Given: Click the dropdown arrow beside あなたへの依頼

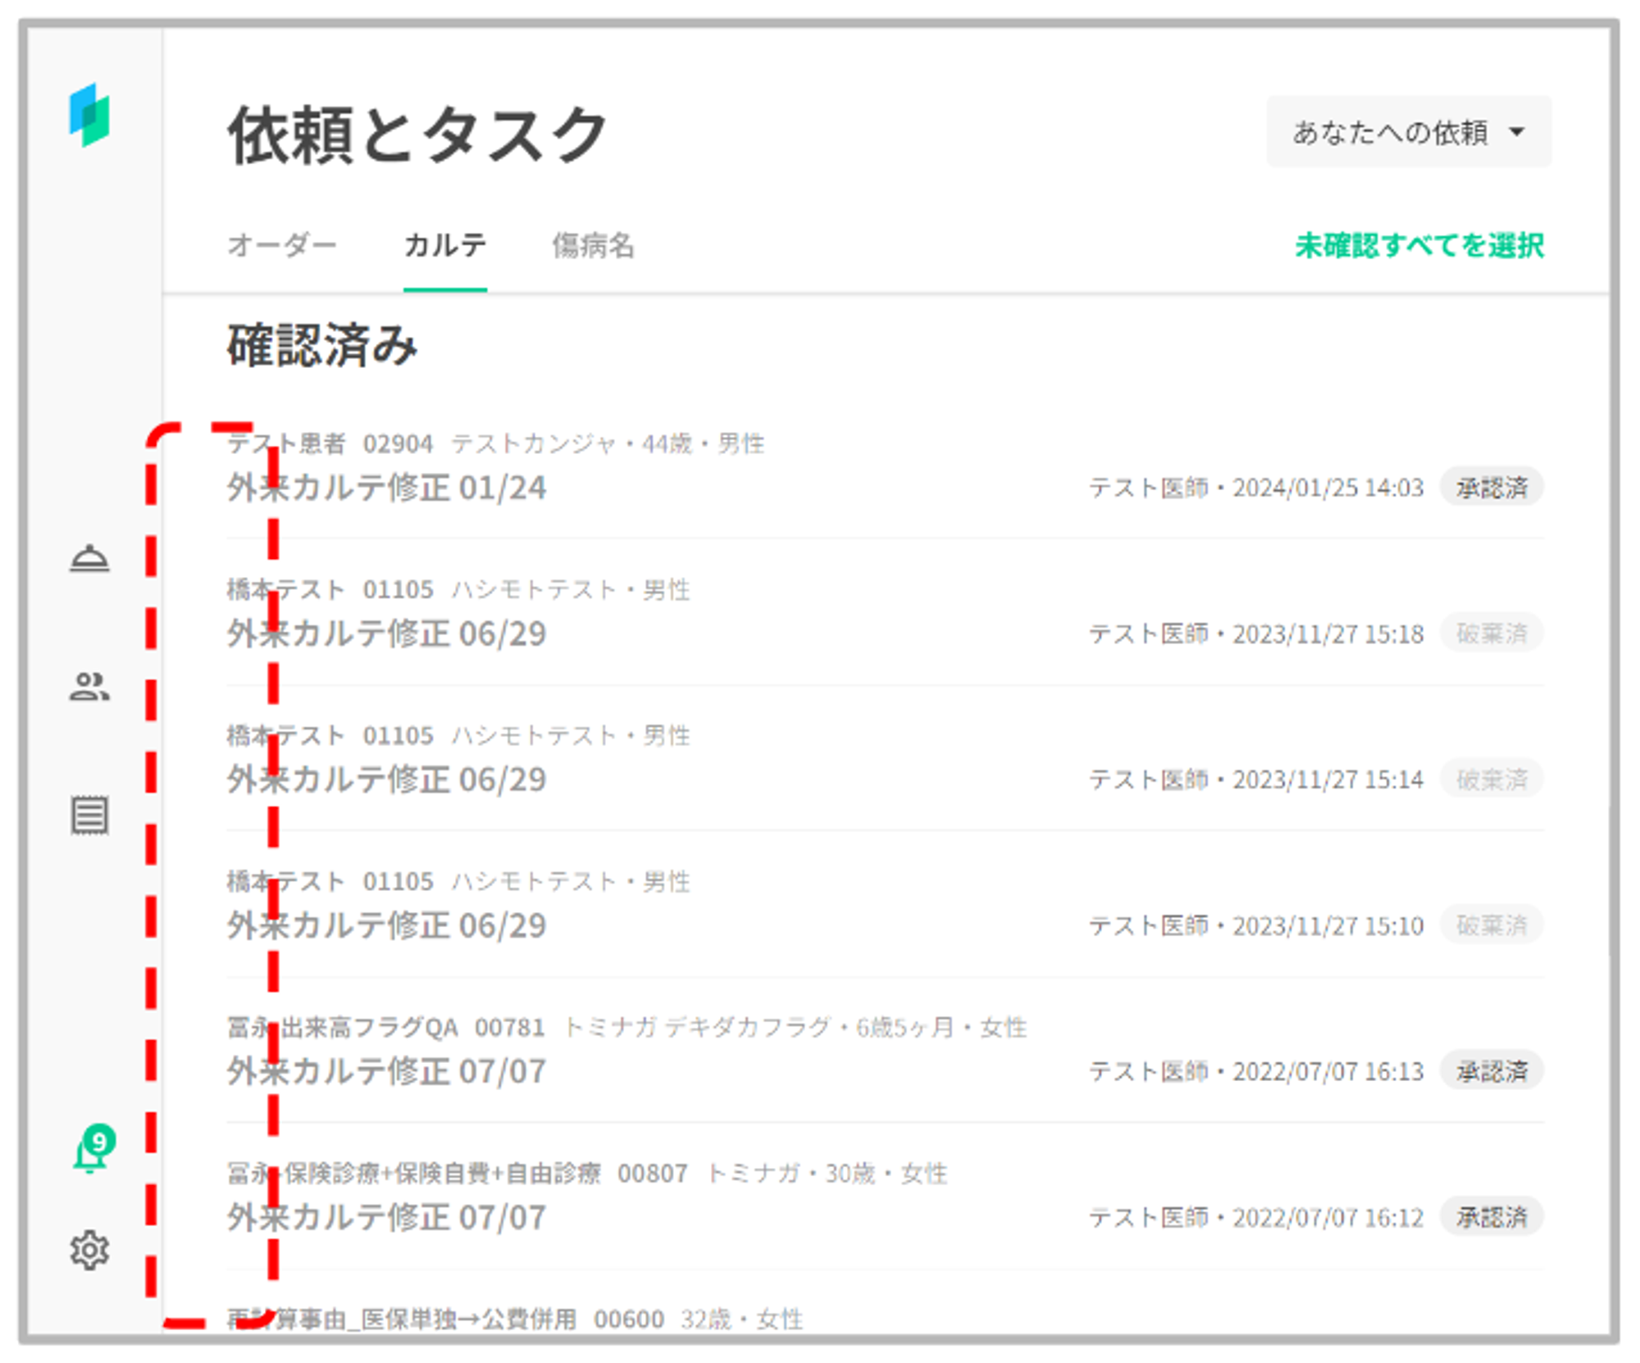Looking at the screenshot, I should (1517, 132).
